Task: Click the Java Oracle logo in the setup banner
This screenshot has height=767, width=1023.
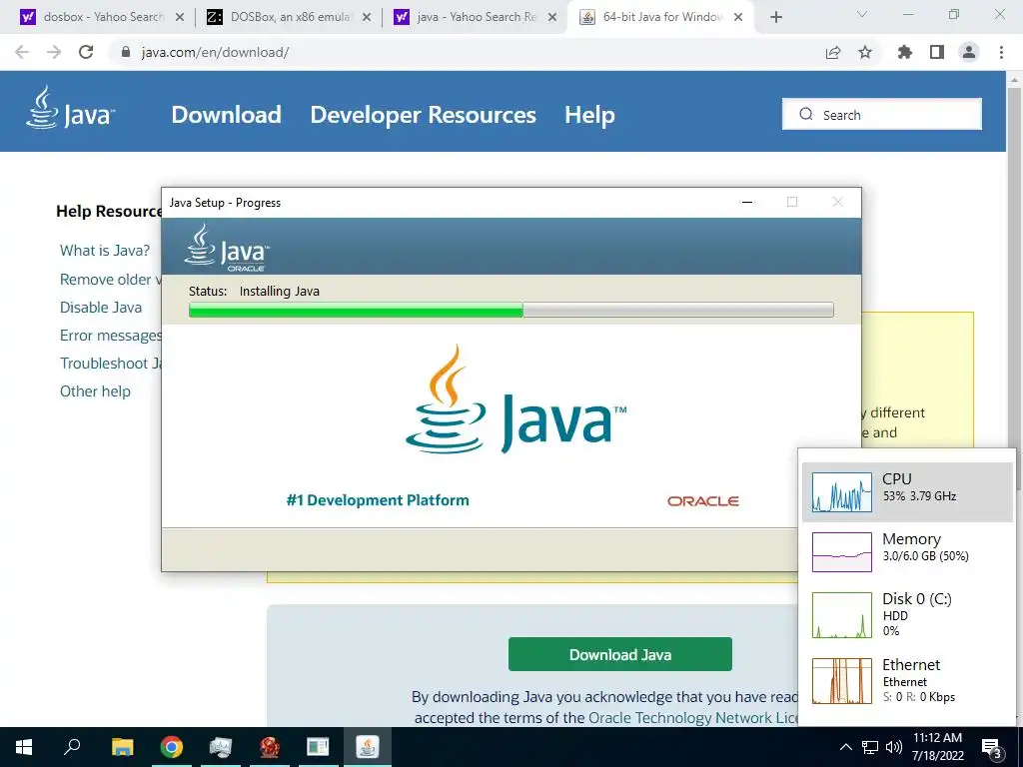Action: pyautogui.click(x=227, y=248)
